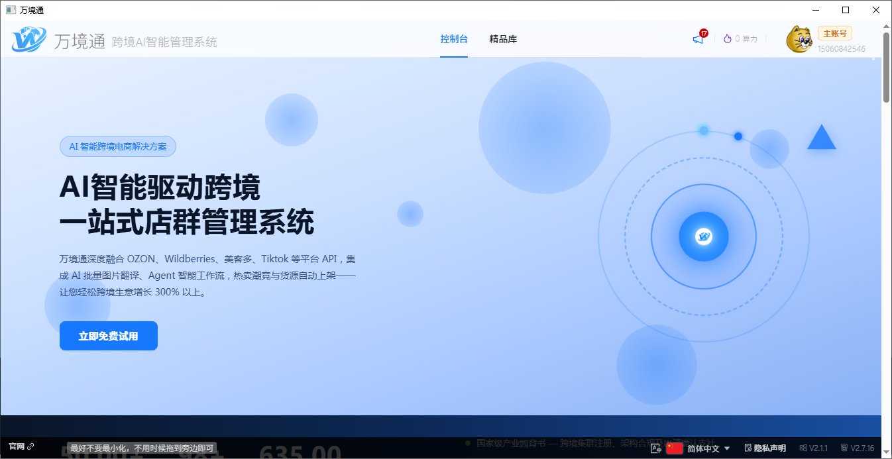Viewport: 892px width, 459px height.
Task: Switch to the 控制台 tab
Action: coord(454,39)
